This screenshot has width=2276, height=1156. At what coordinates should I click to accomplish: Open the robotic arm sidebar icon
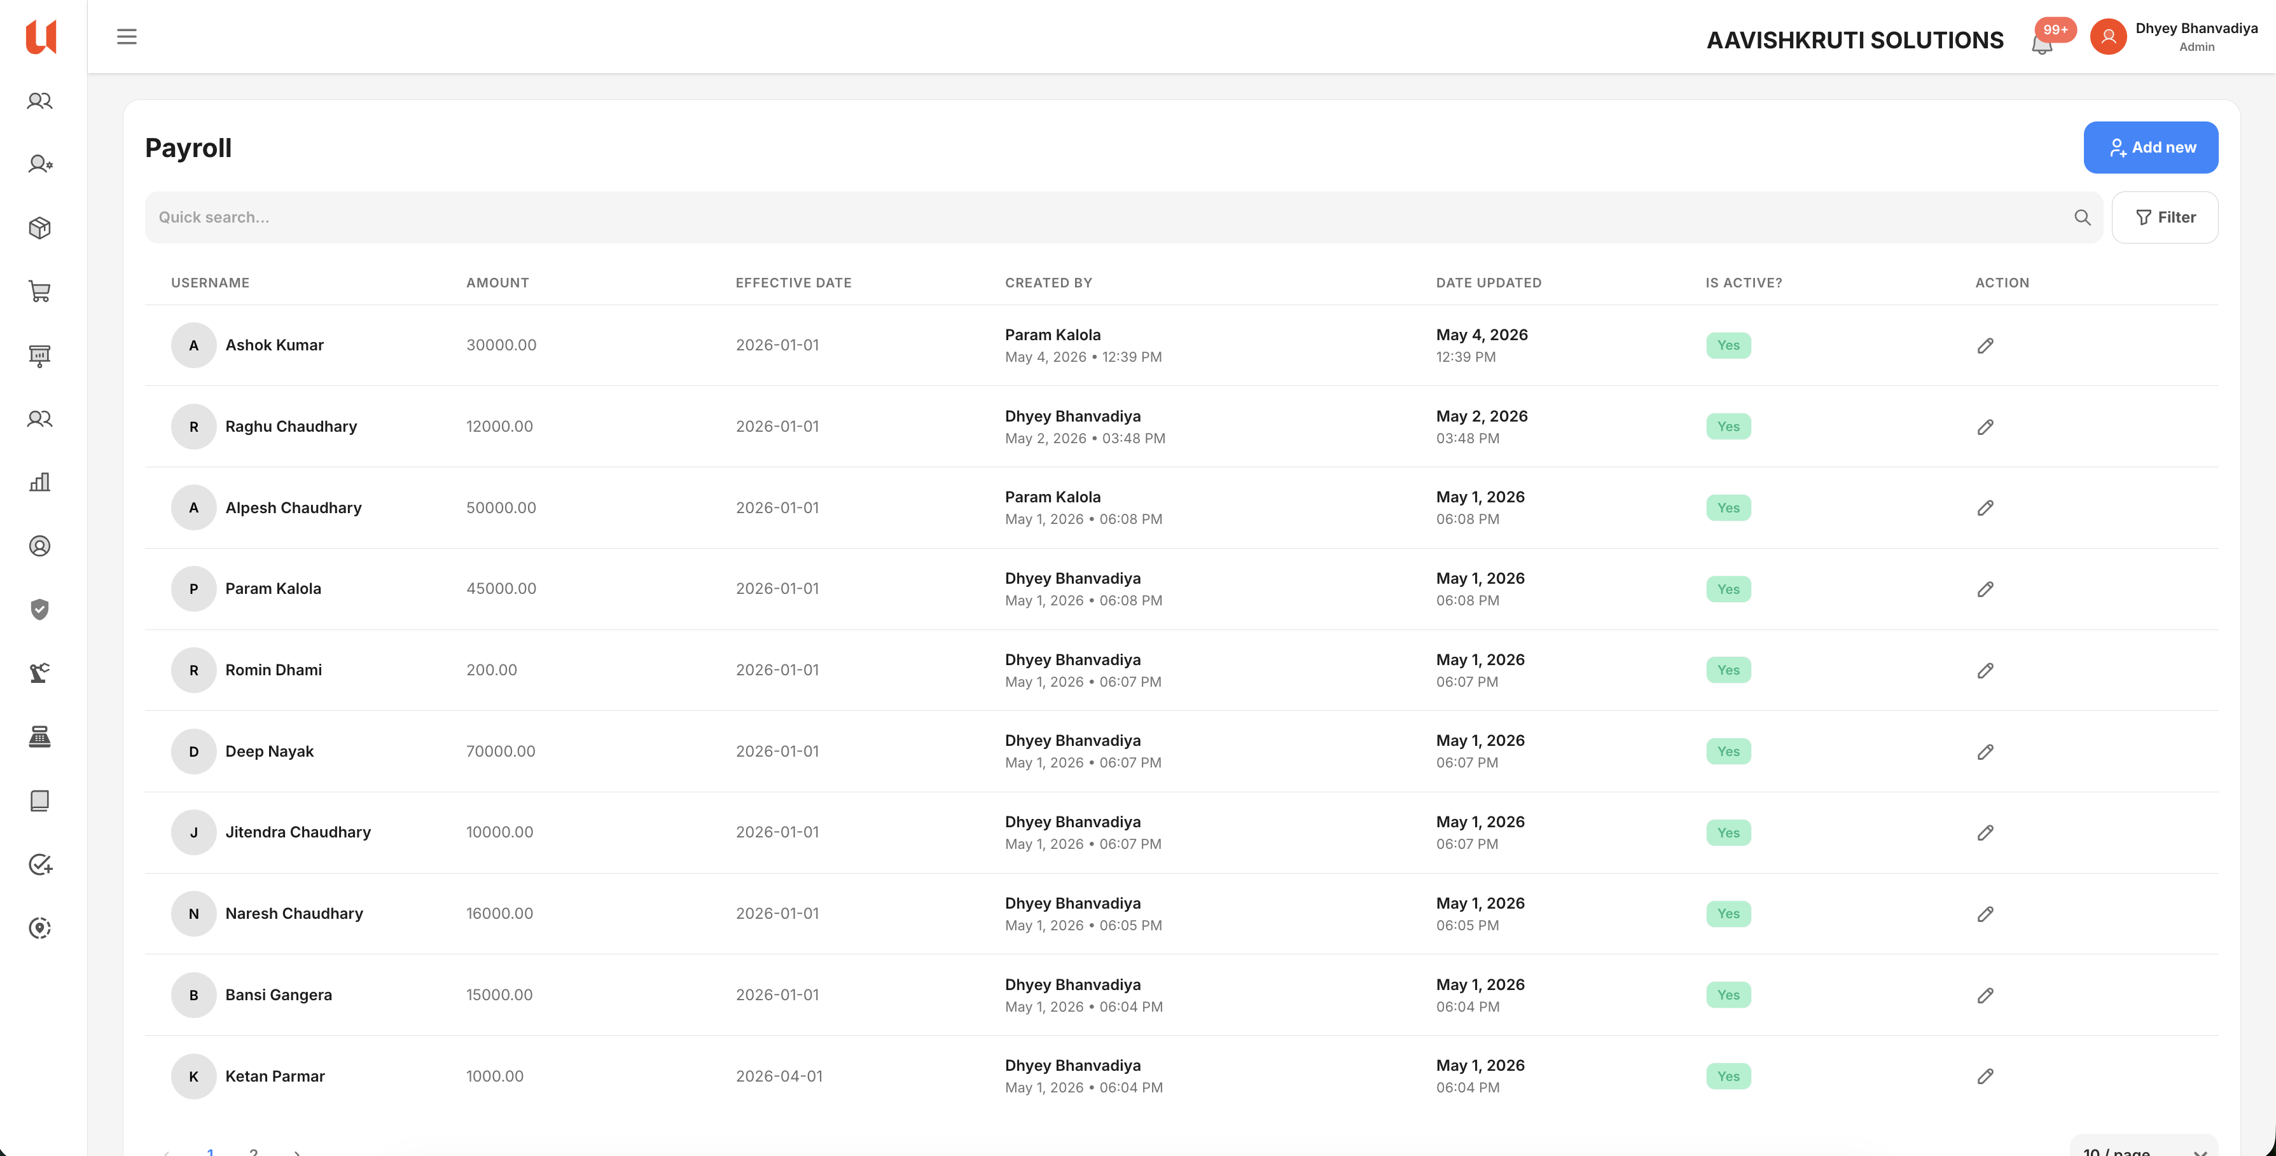(40, 673)
